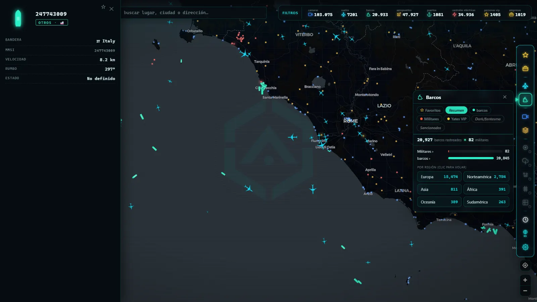Click the OTROS vessel type badge

tap(52, 22)
